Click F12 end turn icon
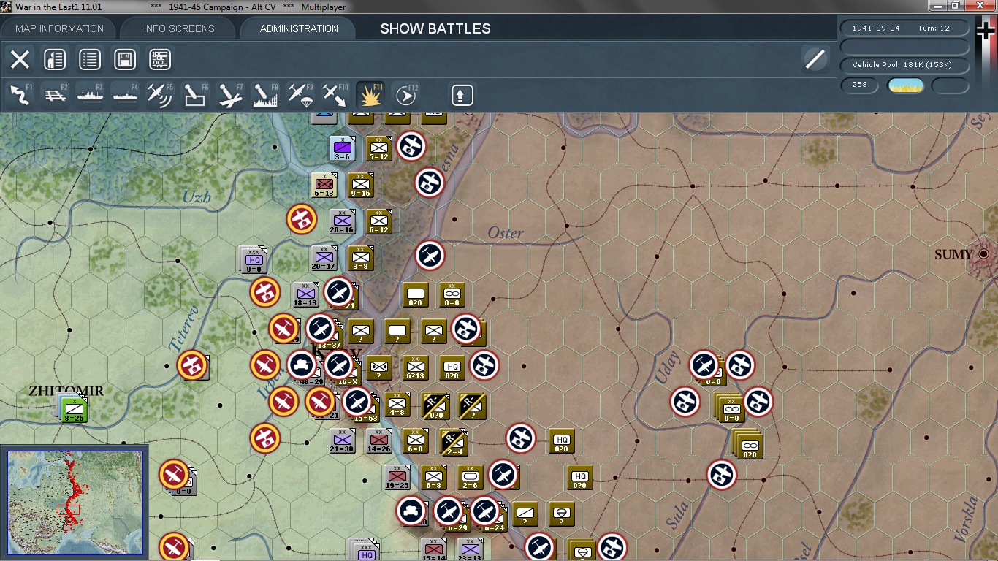This screenshot has width=998, height=561. (x=405, y=95)
